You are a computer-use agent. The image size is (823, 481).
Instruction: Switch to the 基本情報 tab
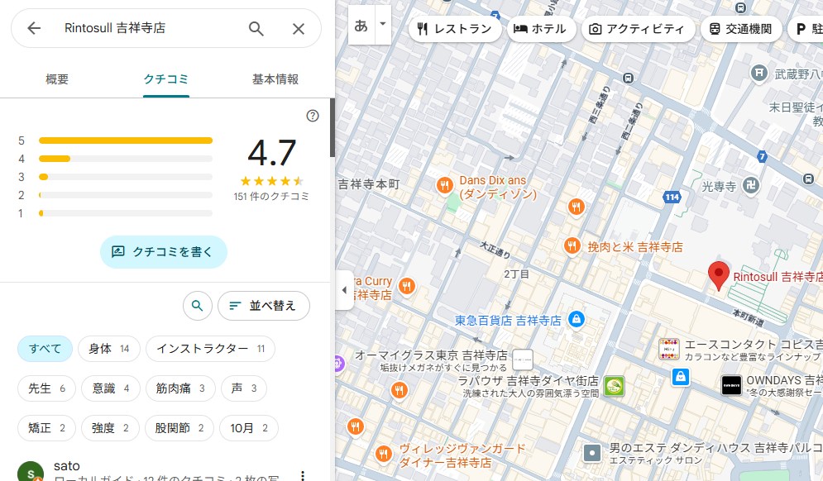[275, 79]
